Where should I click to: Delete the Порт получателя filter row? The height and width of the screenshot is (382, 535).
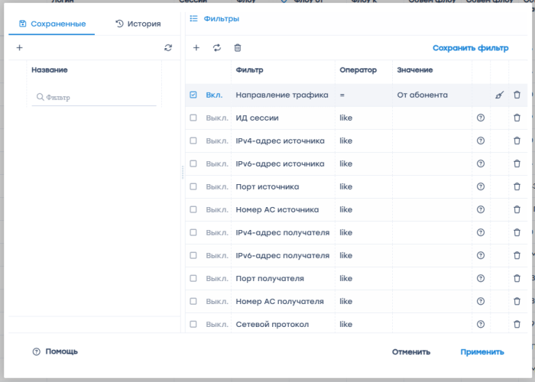click(x=517, y=279)
